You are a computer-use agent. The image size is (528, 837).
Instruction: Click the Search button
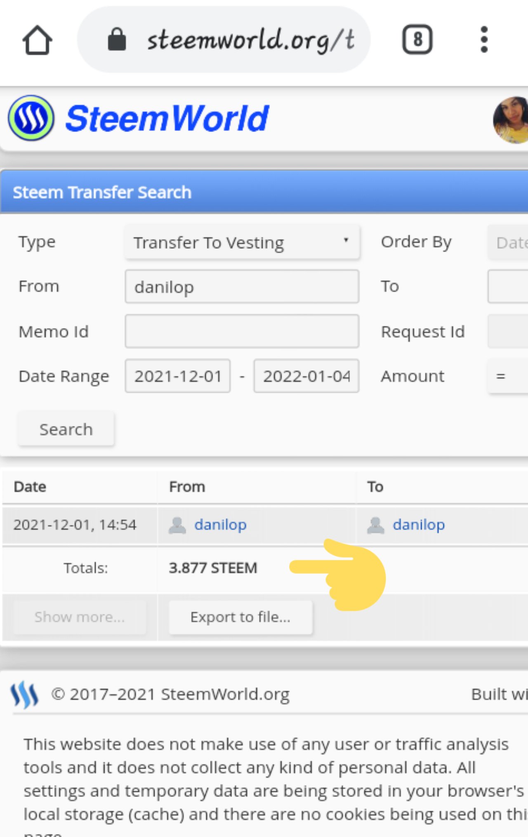click(x=66, y=429)
